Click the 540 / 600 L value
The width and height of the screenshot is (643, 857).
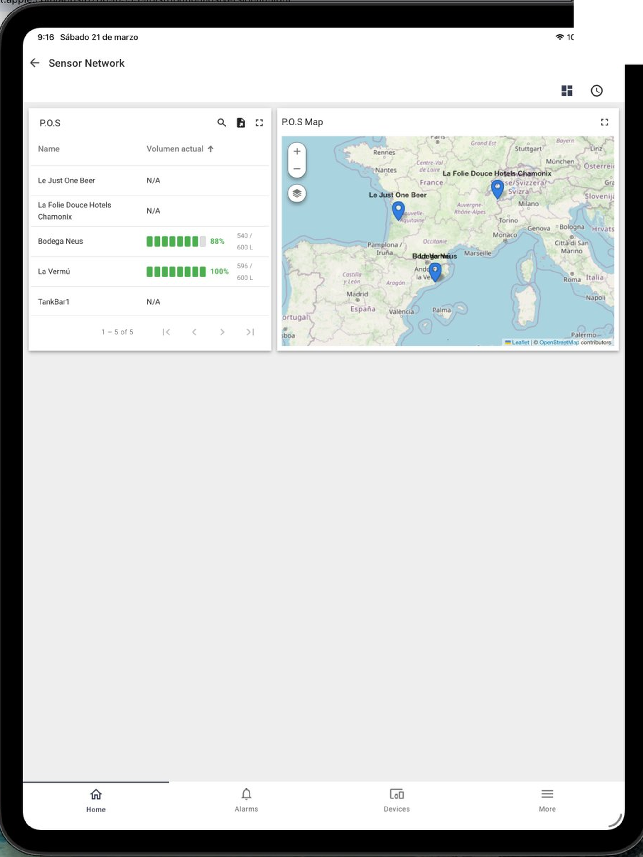point(245,241)
